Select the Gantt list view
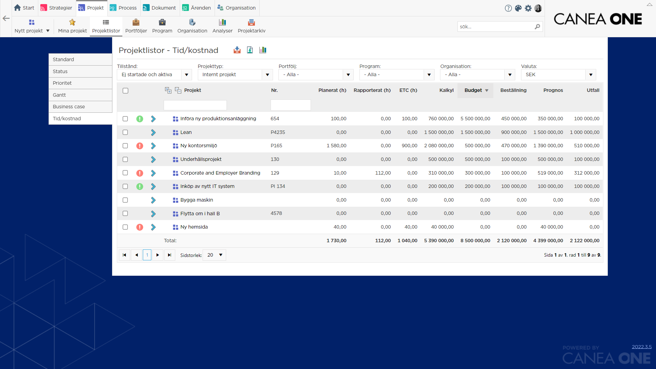 click(x=80, y=95)
